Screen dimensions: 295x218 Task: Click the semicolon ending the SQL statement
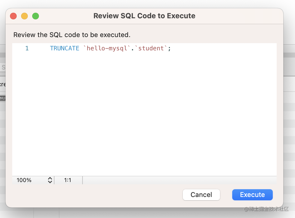[169, 49]
